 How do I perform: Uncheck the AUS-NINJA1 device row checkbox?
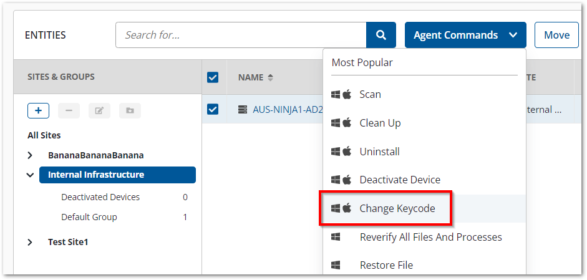(x=213, y=109)
